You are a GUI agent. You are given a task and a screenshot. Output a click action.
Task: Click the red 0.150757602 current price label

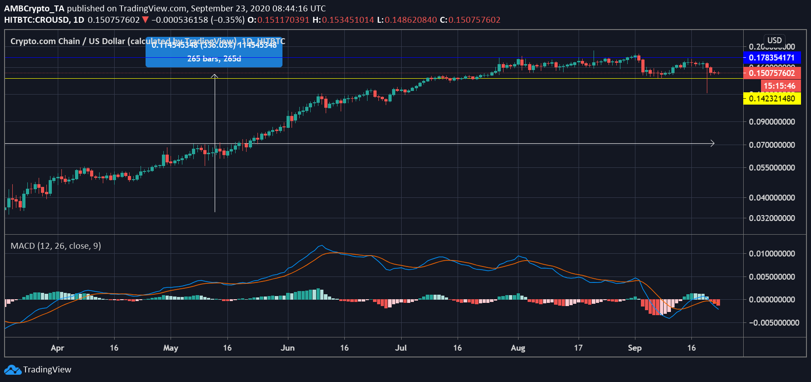click(772, 73)
